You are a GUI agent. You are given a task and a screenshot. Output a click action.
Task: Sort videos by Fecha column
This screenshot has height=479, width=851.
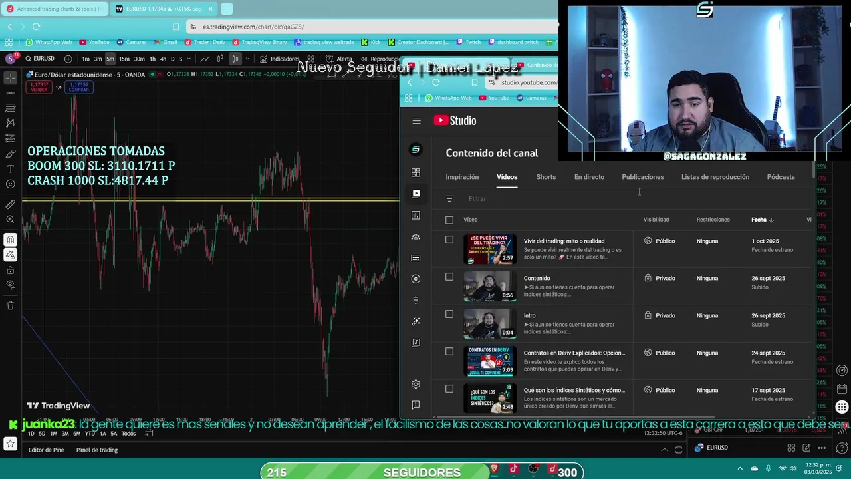(x=762, y=220)
